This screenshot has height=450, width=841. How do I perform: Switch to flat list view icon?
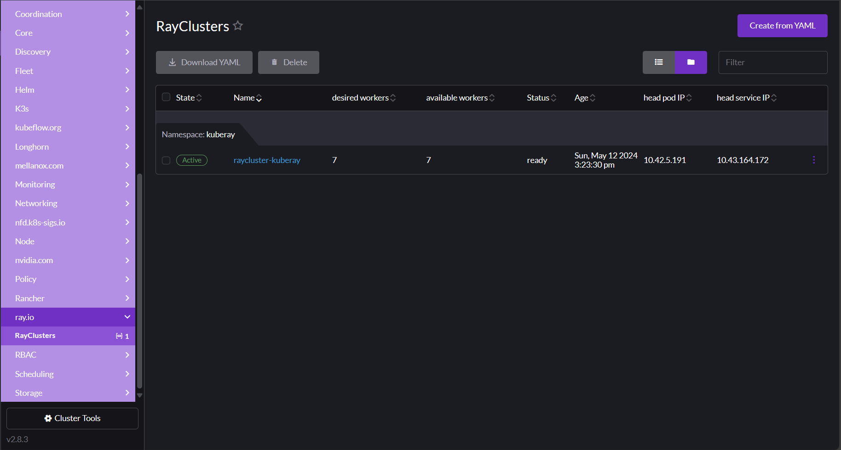pos(659,62)
